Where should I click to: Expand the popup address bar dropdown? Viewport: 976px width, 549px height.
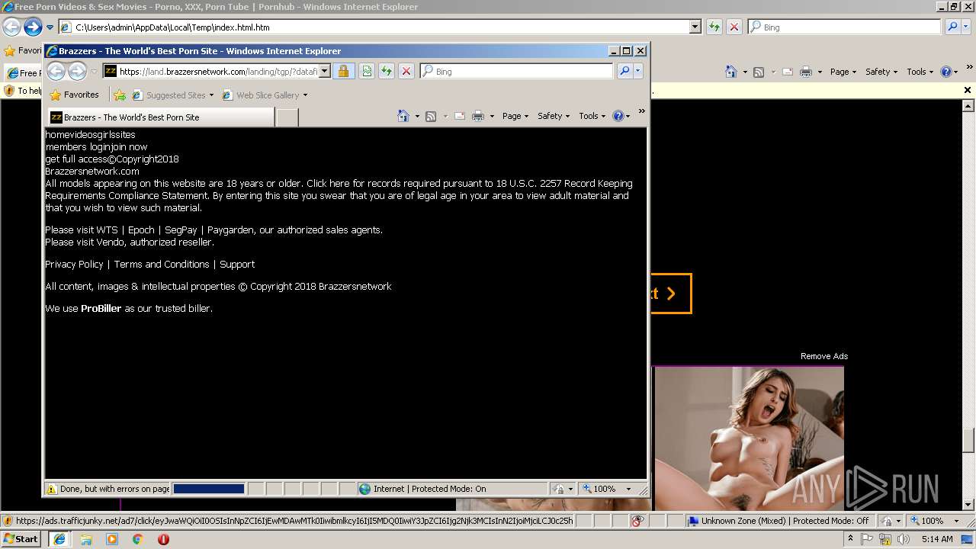[x=324, y=71]
